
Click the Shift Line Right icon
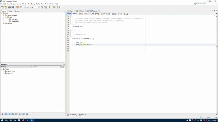pyautogui.click(x=115, y=14)
